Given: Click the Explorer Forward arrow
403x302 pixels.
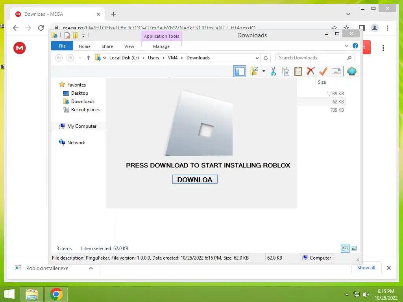Looking at the screenshot, I should point(70,58).
